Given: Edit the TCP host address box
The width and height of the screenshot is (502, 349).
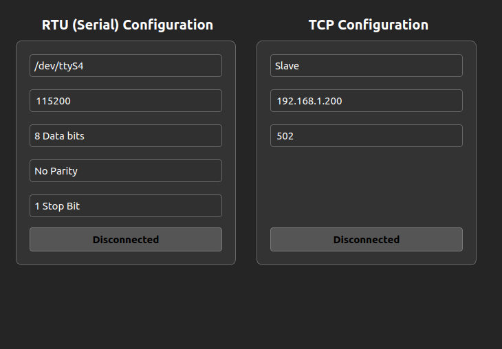Looking at the screenshot, I should point(366,101).
